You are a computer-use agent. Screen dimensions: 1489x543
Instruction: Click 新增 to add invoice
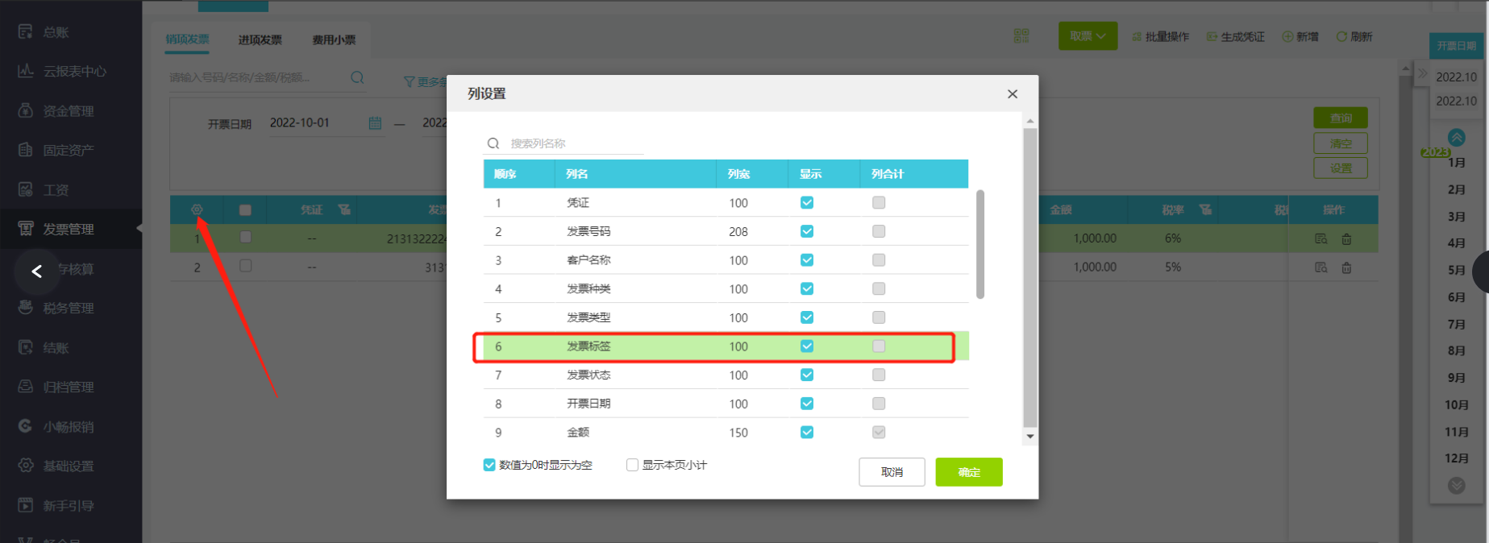pos(1300,37)
